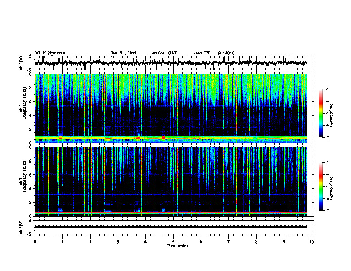Click the "Time (min)" axis label

point(177,246)
